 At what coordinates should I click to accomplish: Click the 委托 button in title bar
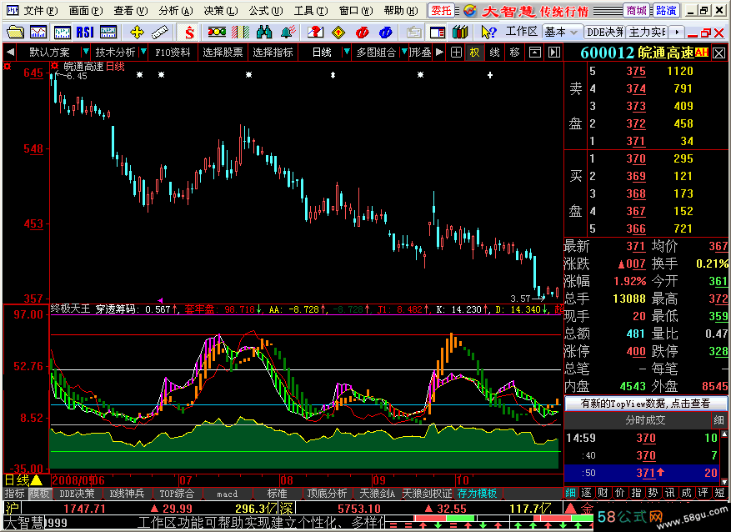click(441, 10)
